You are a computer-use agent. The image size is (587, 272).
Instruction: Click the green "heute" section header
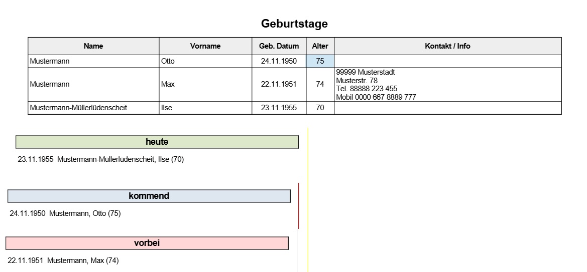[x=157, y=142]
